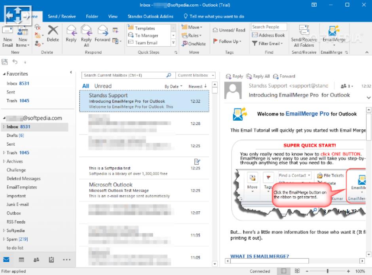The height and width of the screenshot is (275, 372).
Task: Show the Unread messages filter
Action: pos(103,86)
